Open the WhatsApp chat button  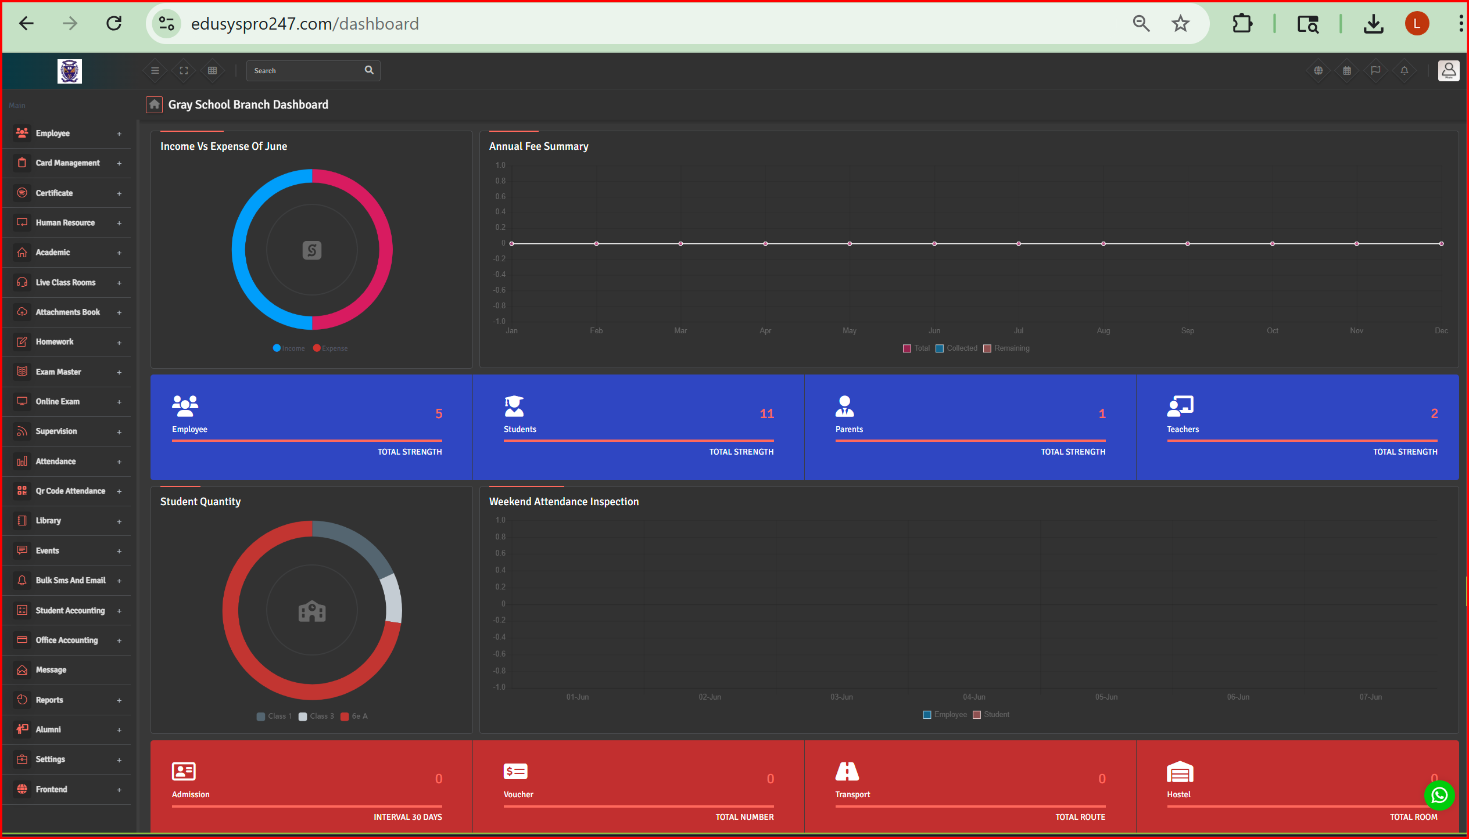(x=1439, y=795)
